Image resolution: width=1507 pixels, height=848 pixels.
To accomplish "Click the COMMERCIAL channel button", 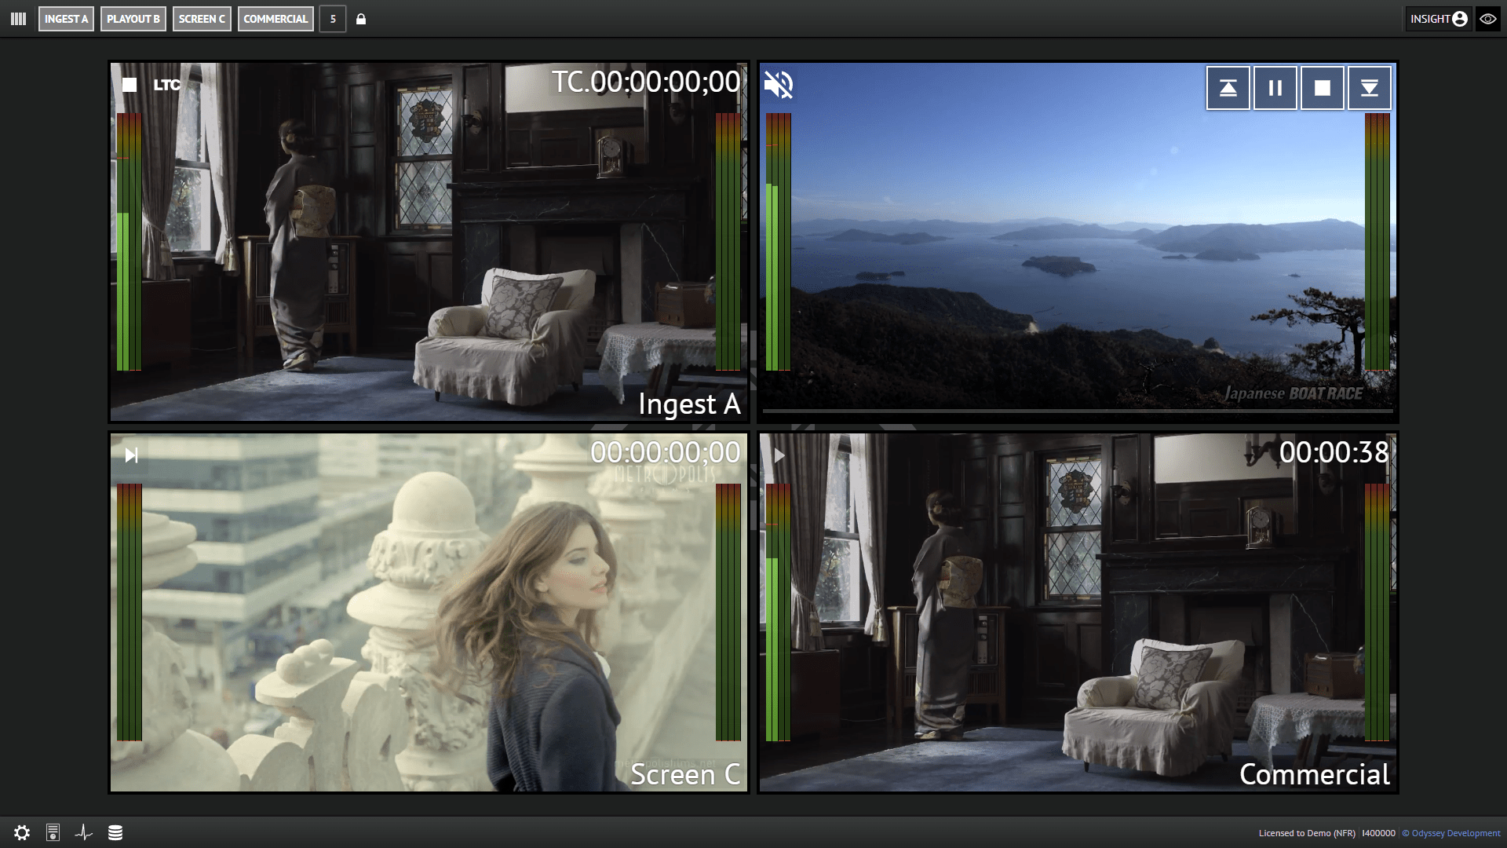I will pos(275,19).
